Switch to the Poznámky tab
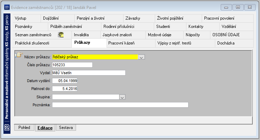260x140 pixels. point(30,27)
